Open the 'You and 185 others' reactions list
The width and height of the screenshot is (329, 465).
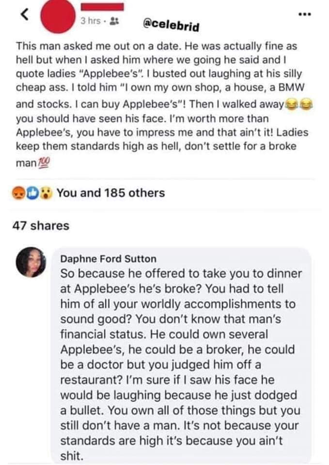[110, 193]
